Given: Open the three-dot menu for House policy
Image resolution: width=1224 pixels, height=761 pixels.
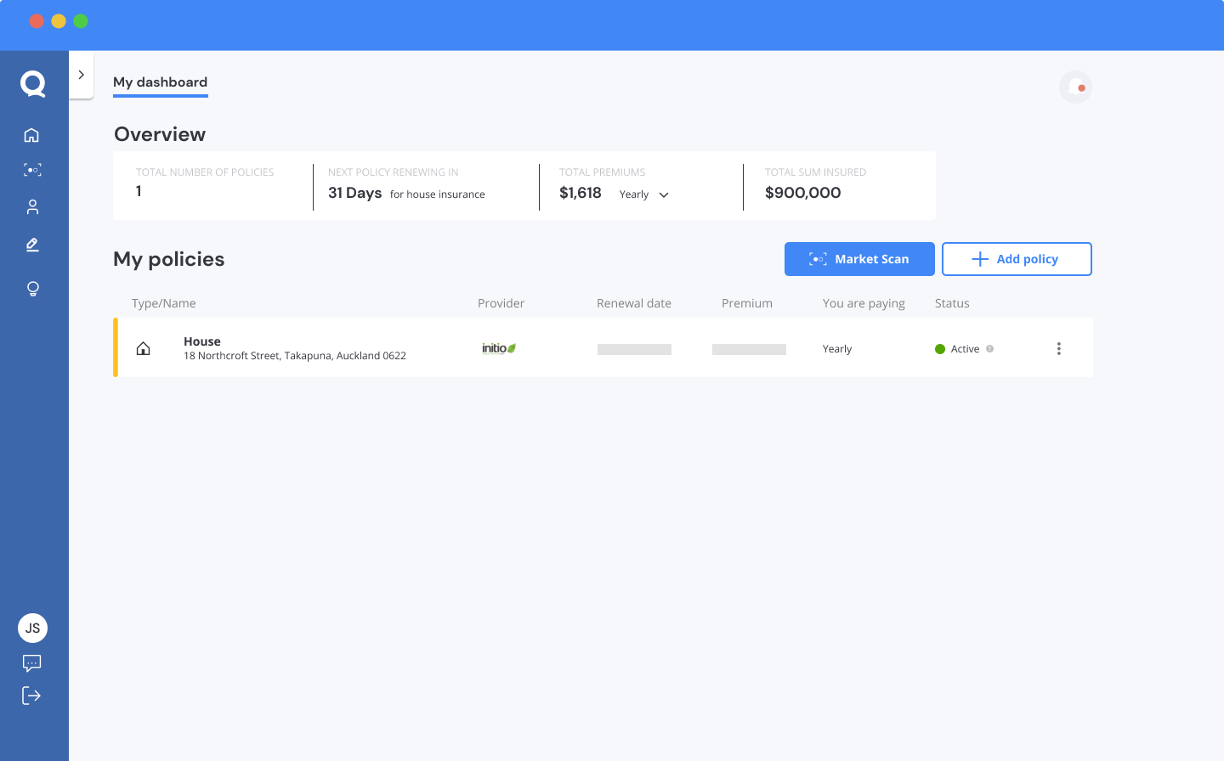Looking at the screenshot, I should (1058, 348).
